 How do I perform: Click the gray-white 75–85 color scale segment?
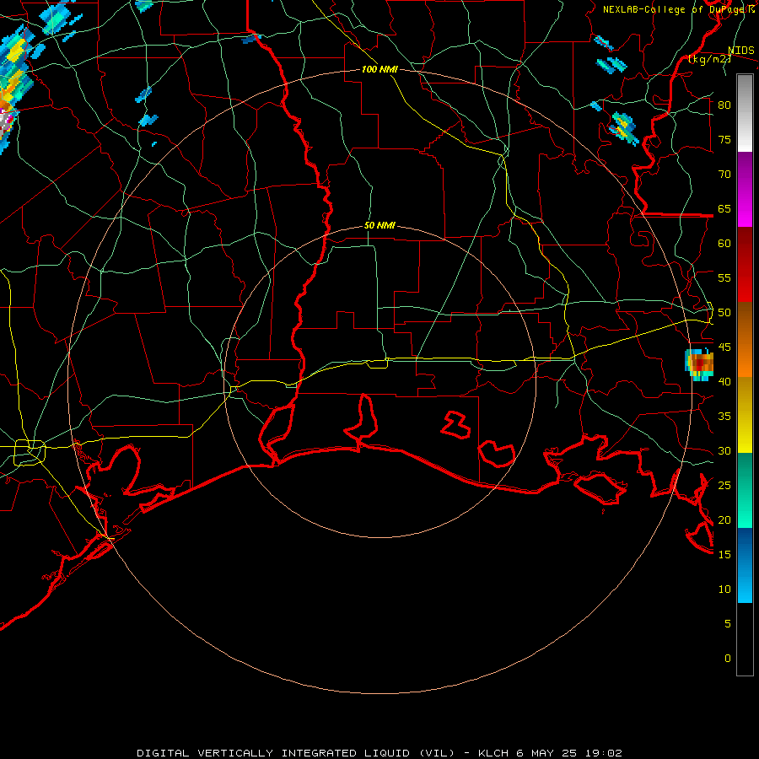[745, 113]
